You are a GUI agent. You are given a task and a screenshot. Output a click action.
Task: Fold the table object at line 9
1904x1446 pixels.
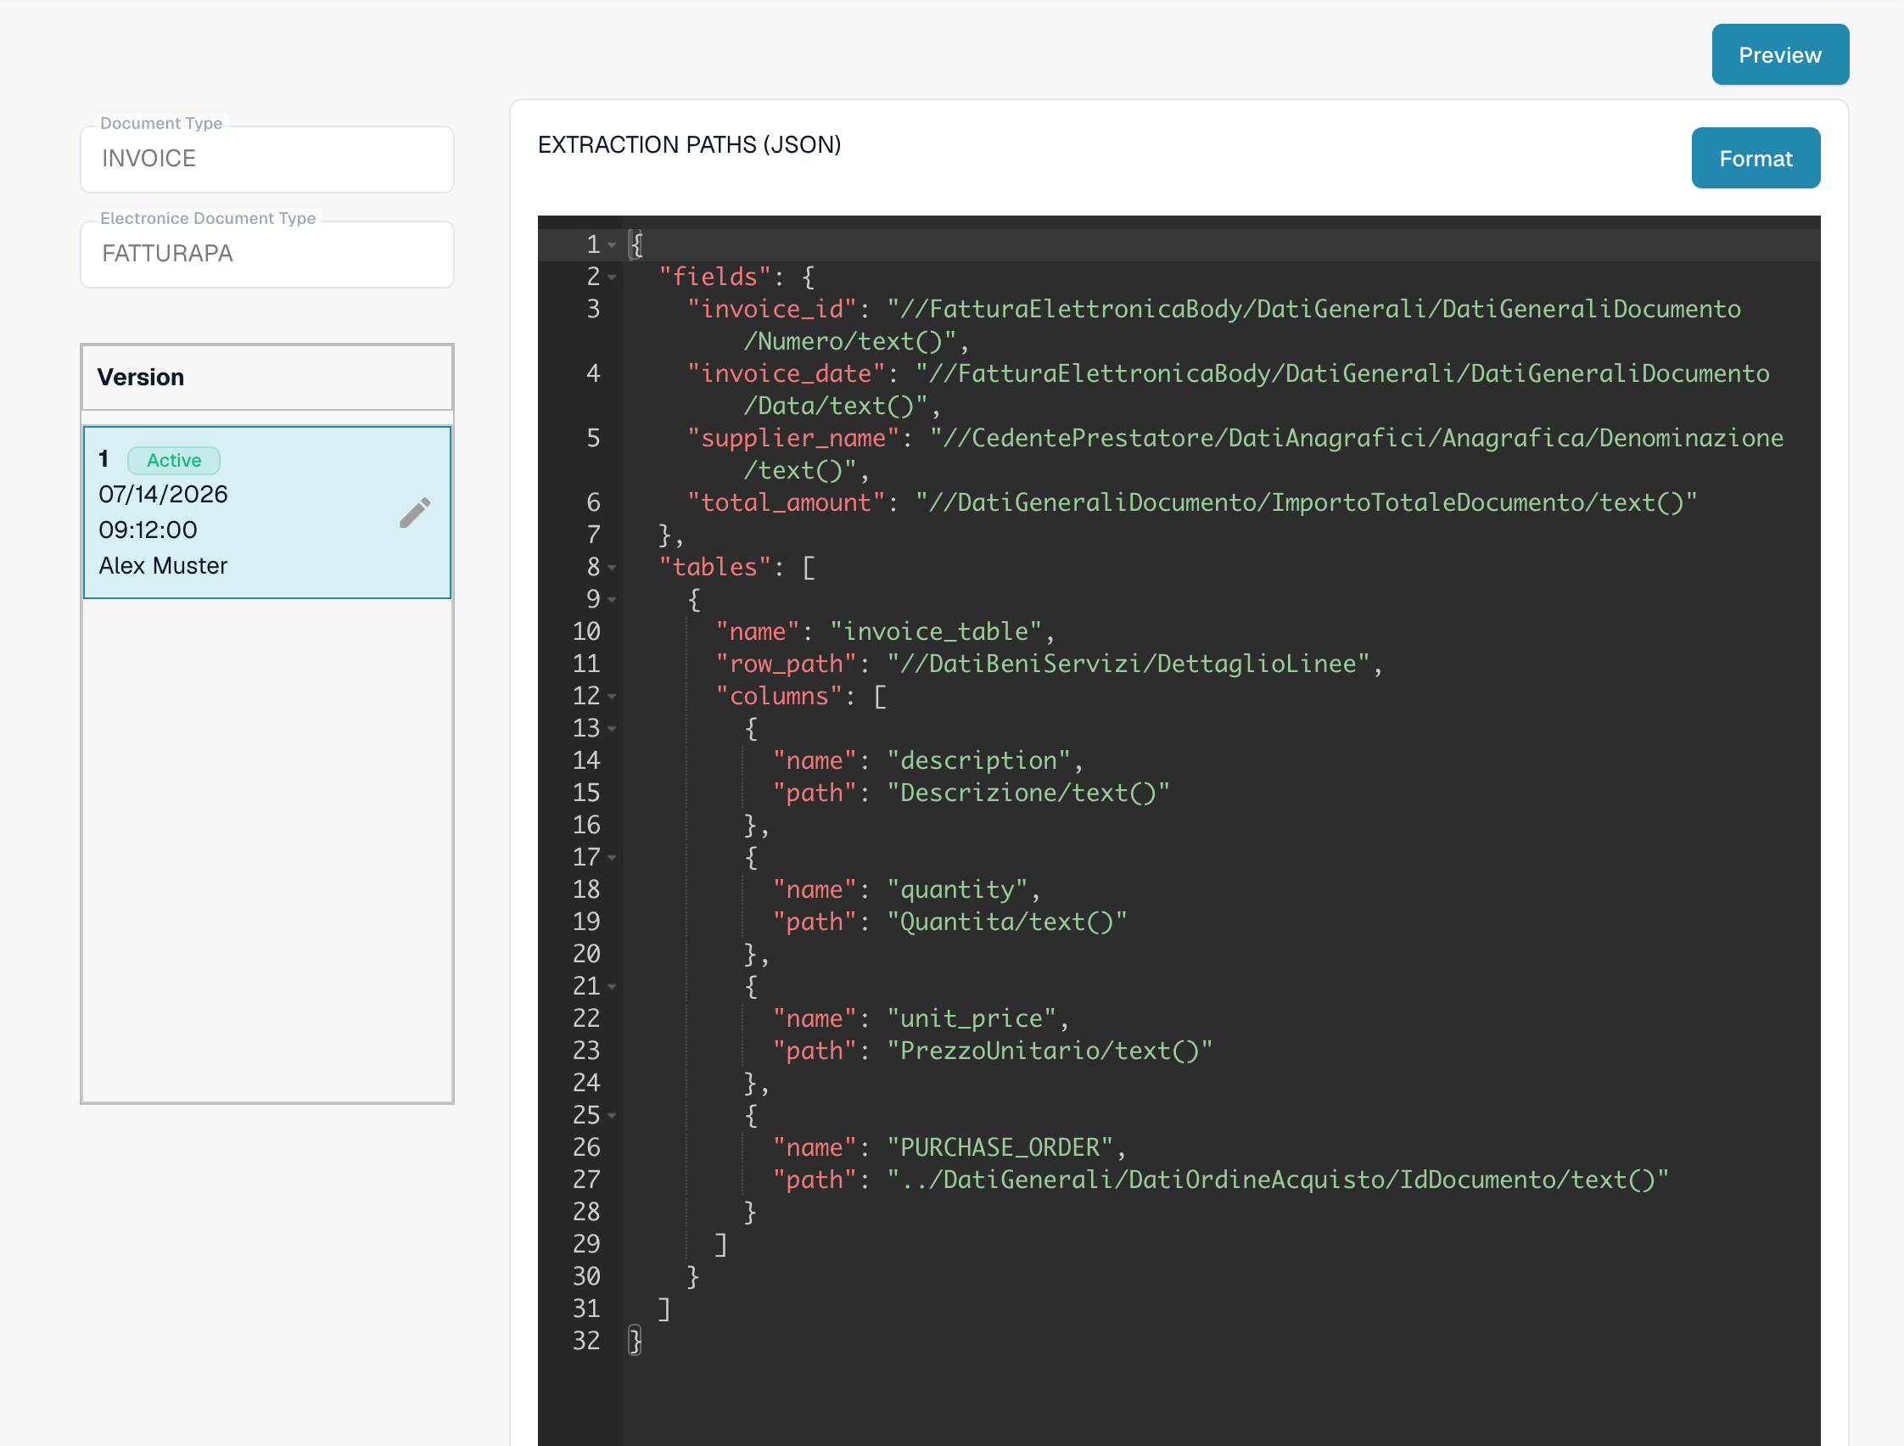pos(612,600)
